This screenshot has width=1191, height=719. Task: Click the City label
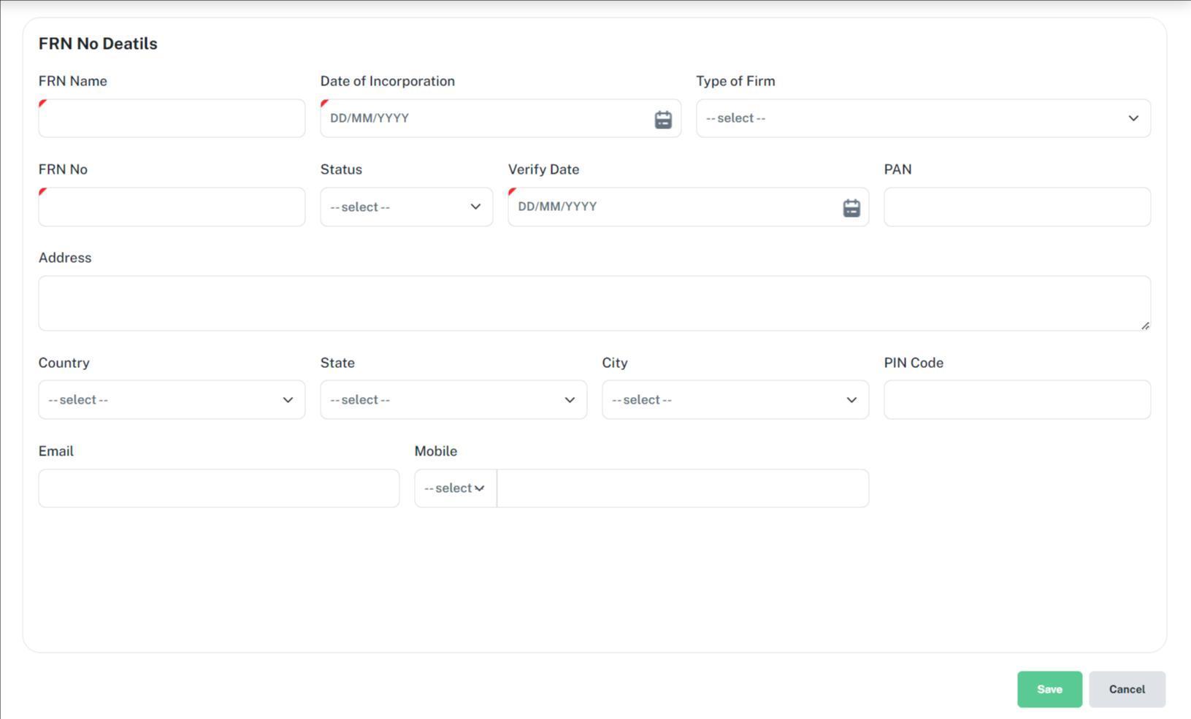coord(615,363)
